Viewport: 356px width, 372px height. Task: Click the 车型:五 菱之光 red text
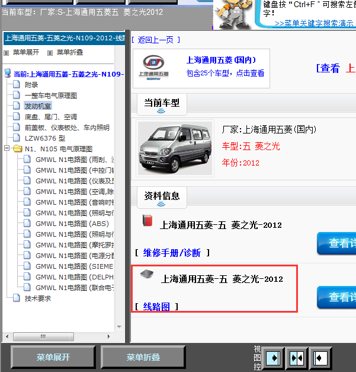click(x=251, y=146)
